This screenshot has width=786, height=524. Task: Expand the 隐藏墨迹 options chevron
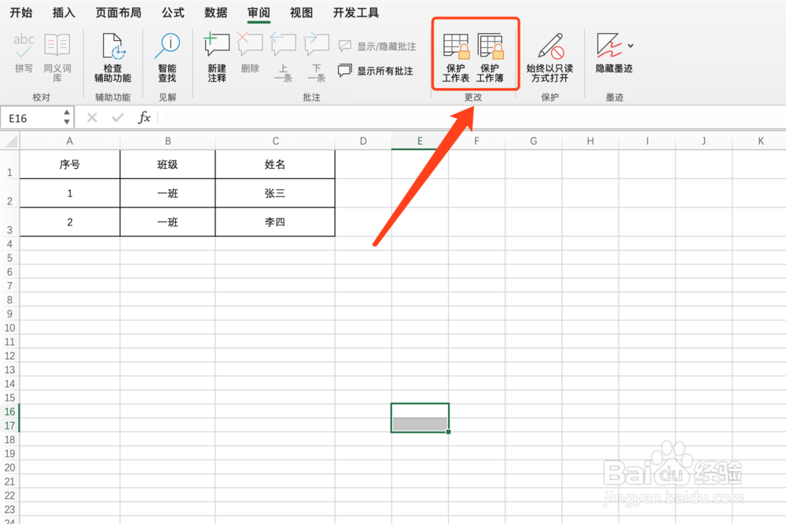(x=632, y=45)
